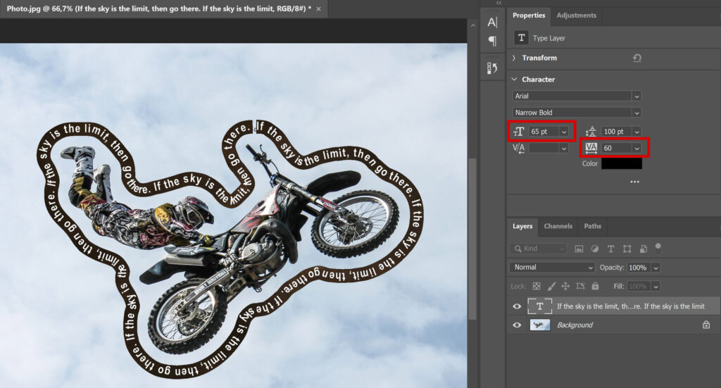
Task: Lock transparent pixels icon
Action: [x=536, y=286]
